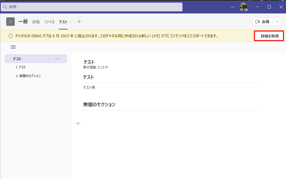The image size is (286, 179).
Task: Click the 検索 search box
Action: (x=92, y=7)
